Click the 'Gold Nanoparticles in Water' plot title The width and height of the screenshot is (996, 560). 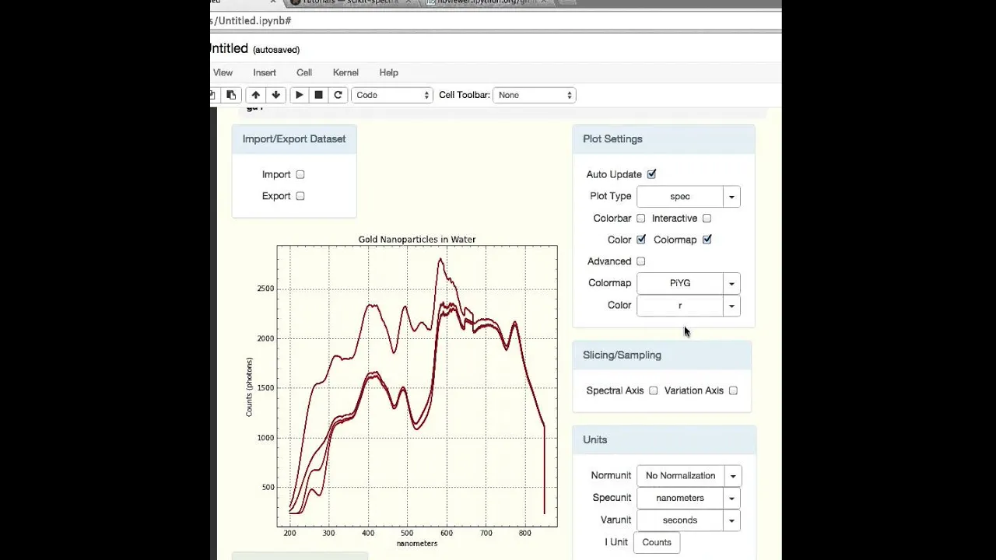pyautogui.click(x=417, y=240)
